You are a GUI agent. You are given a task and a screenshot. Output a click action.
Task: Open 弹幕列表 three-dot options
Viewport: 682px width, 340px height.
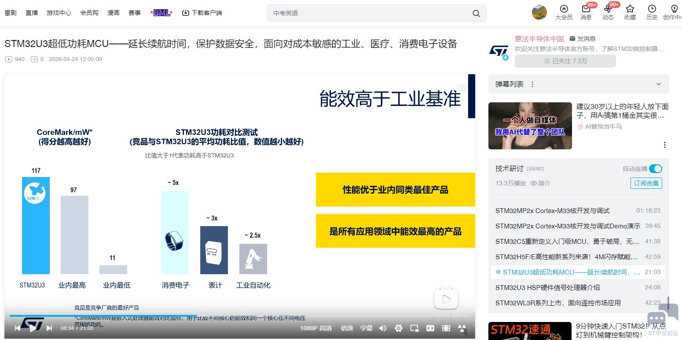(x=532, y=84)
